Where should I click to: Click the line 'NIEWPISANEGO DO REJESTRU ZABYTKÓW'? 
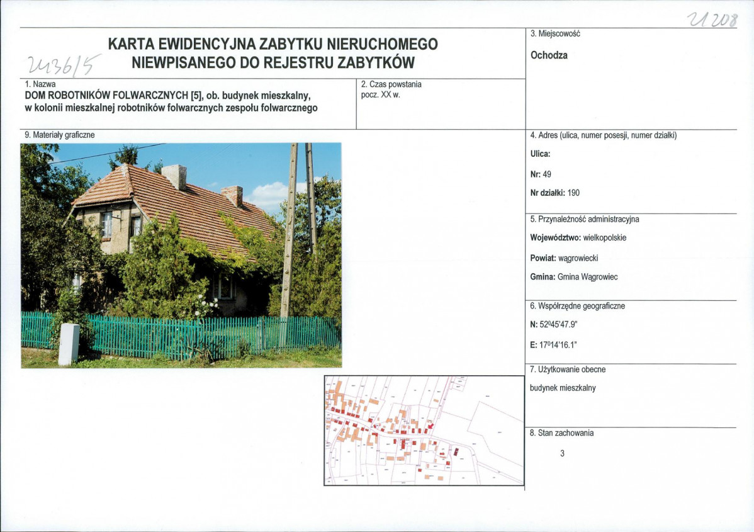pos(273,63)
